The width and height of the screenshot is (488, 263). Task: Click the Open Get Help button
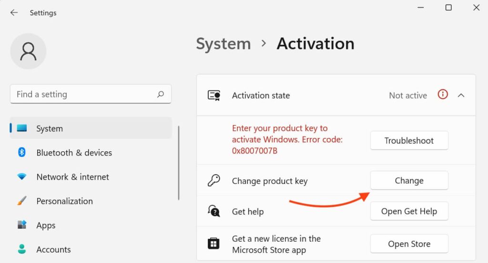(x=409, y=212)
